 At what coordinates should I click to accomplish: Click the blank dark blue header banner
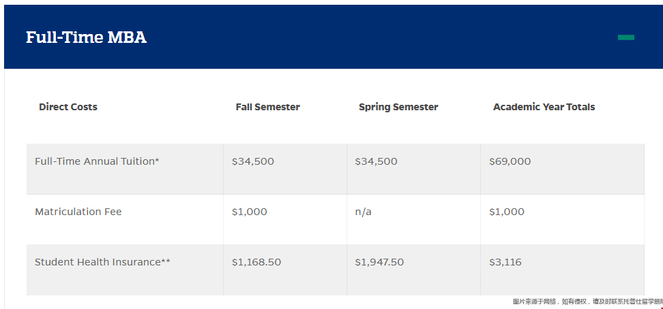pos(333,37)
